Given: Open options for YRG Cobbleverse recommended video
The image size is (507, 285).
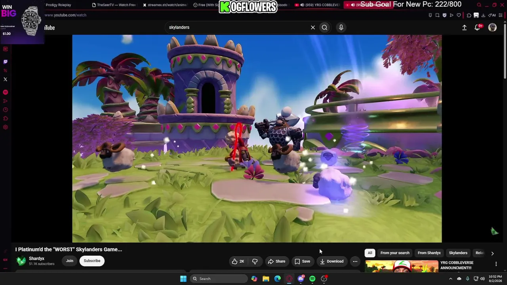Looking at the screenshot, I should click(x=496, y=264).
